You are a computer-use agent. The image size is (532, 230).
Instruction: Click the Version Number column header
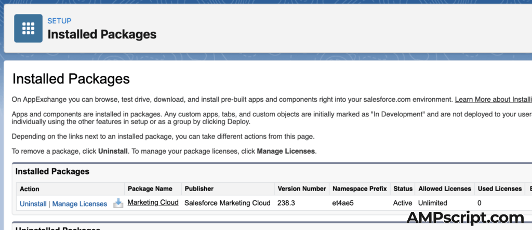point(302,188)
